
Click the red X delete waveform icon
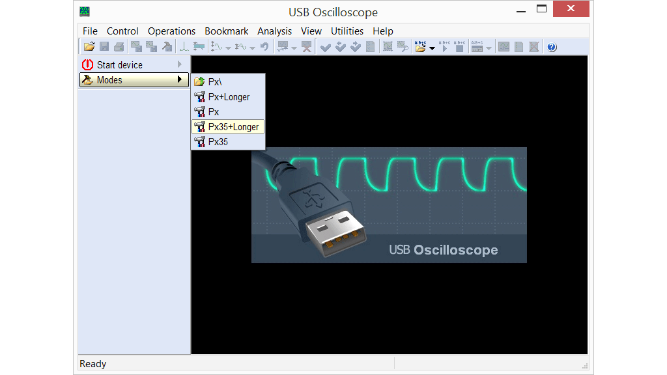coord(306,47)
